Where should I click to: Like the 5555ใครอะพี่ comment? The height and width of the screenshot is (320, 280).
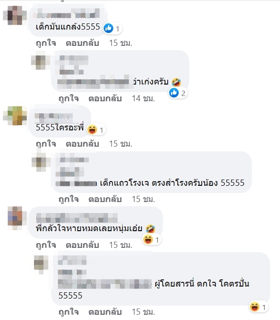point(46,144)
